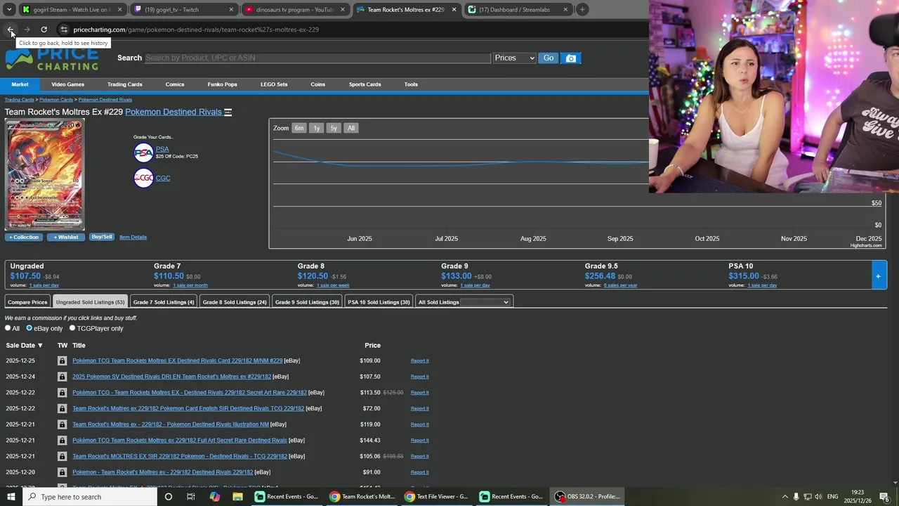The height and width of the screenshot is (506, 899).
Task: Switch to dinosaurs tv program YouTube tab
Action: [x=295, y=10]
